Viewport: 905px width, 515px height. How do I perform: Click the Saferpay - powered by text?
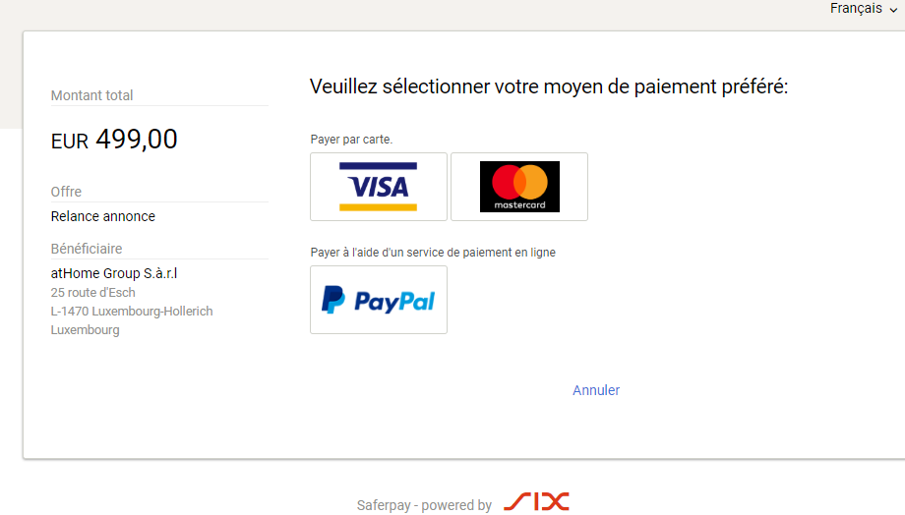[x=424, y=505]
